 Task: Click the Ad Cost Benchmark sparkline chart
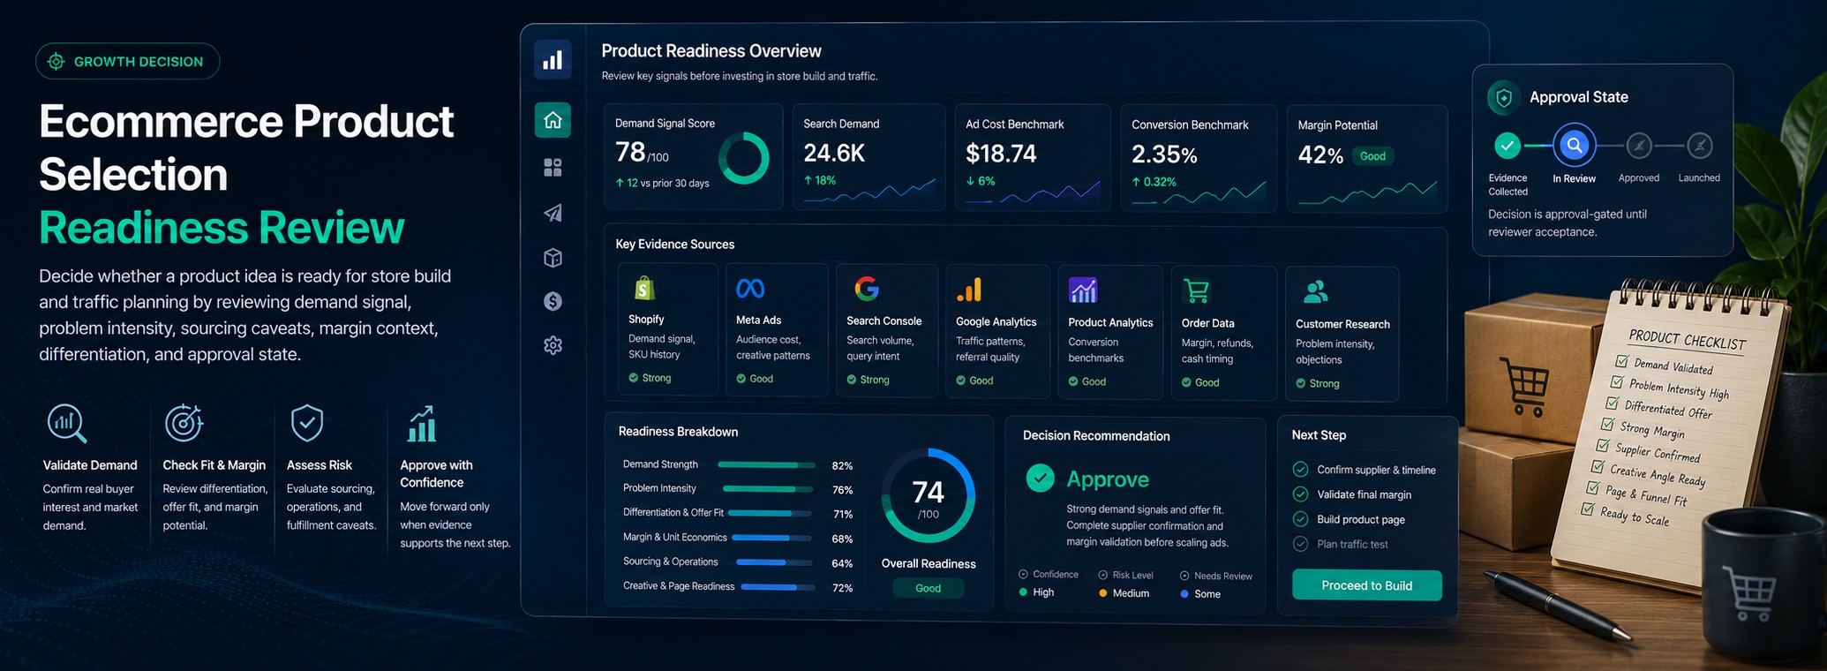(x=1033, y=192)
